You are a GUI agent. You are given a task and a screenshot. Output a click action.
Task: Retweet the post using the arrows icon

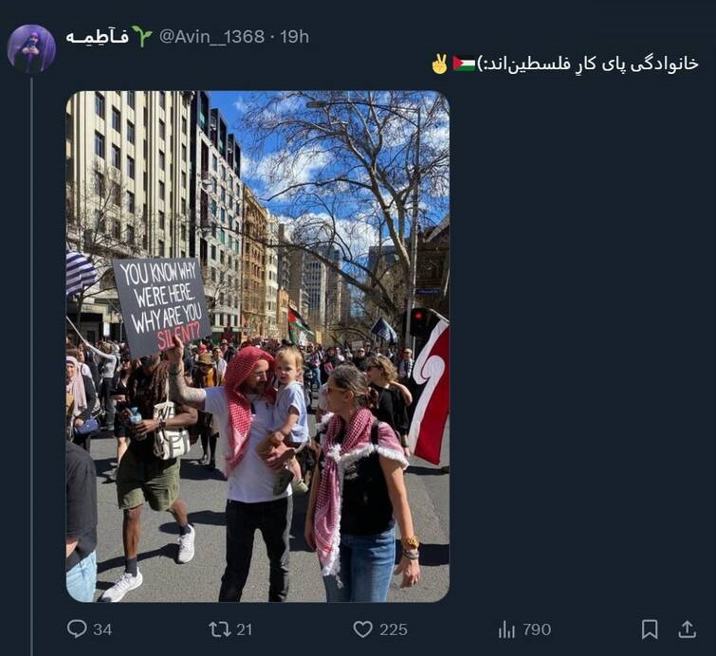219,629
